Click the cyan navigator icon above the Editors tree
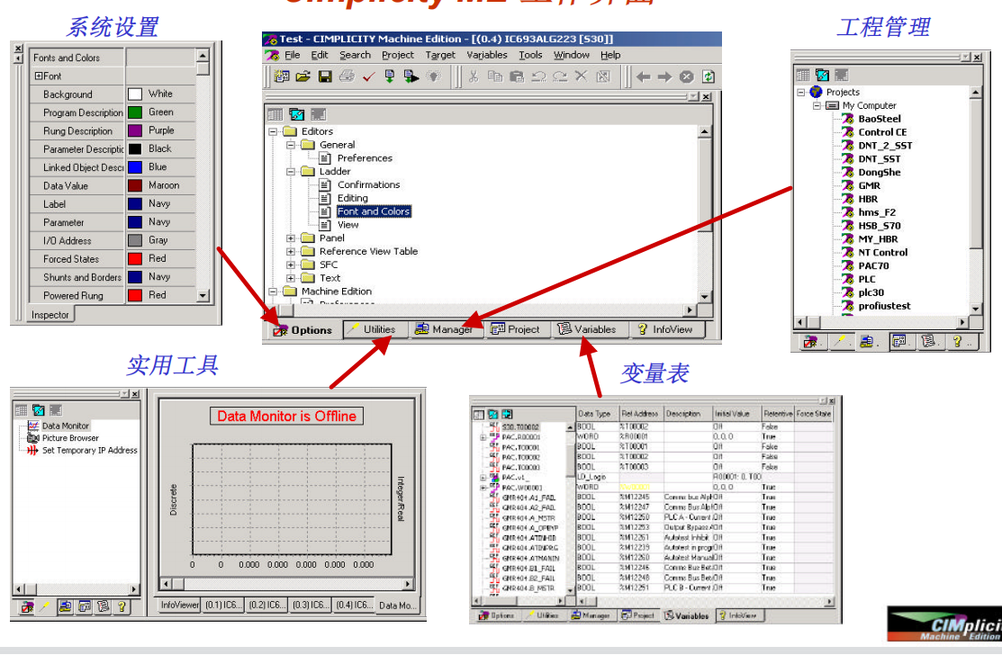Viewport: 1002px width, 655px height. pos(296,114)
